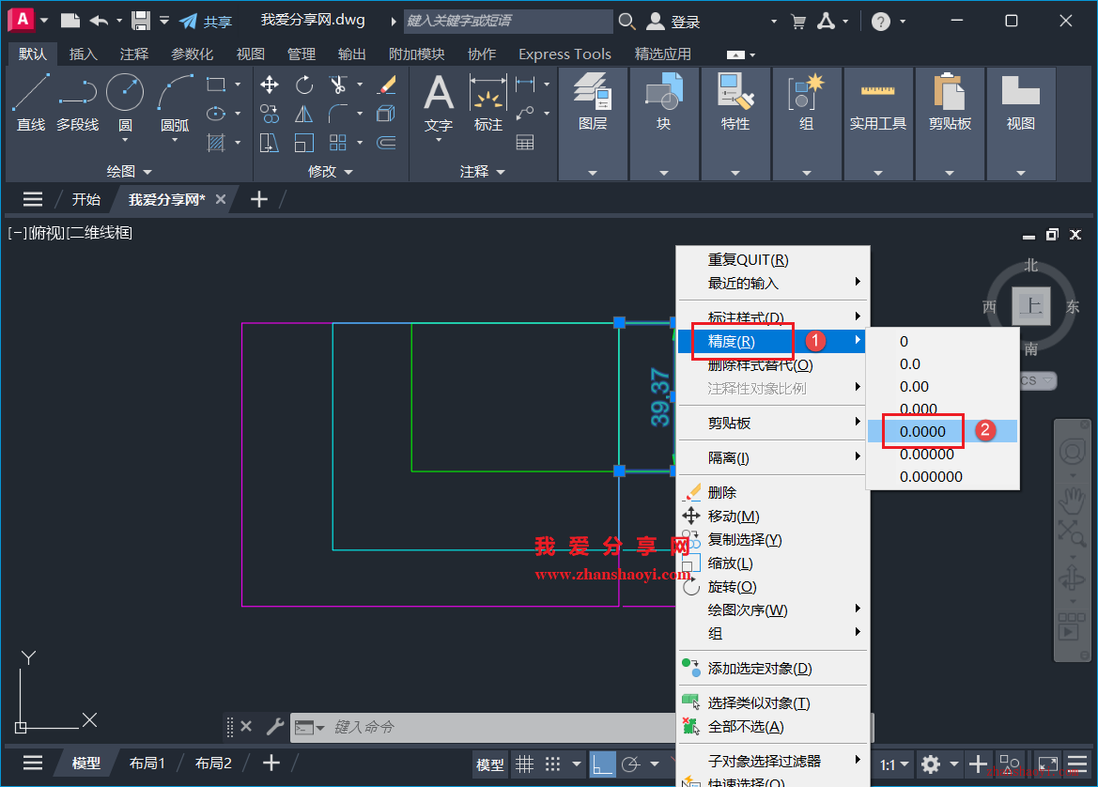Screen dimensions: 1098x787
Task: Expand the Draw (绘图) panel
Action: click(x=129, y=172)
